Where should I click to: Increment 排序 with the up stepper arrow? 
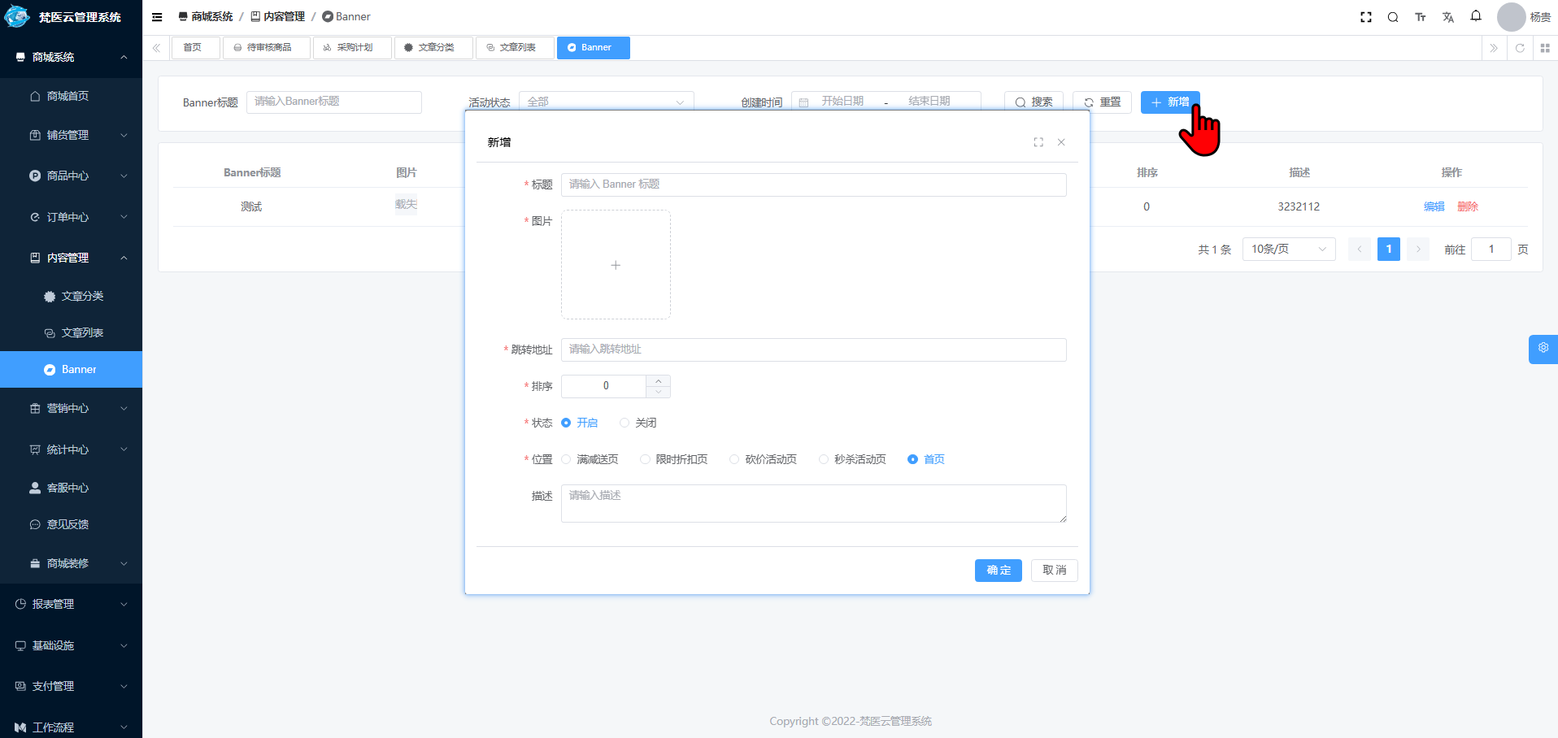click(658, 381)
